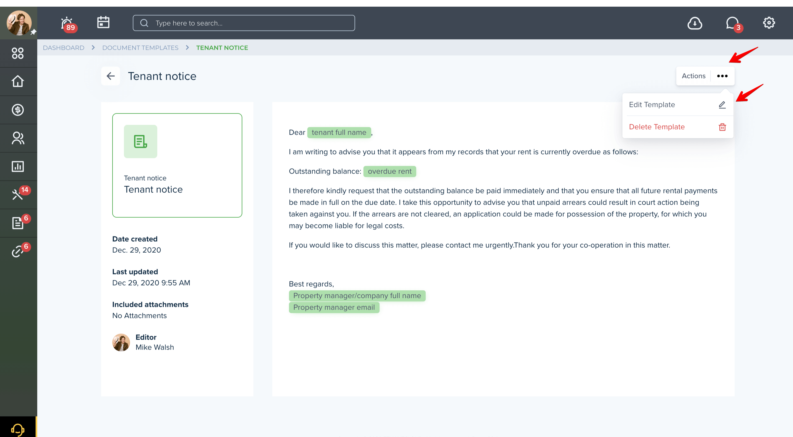This screenshot has width=793, height=437.
Task: Open the cloud download icon
Action: (695, 23)
